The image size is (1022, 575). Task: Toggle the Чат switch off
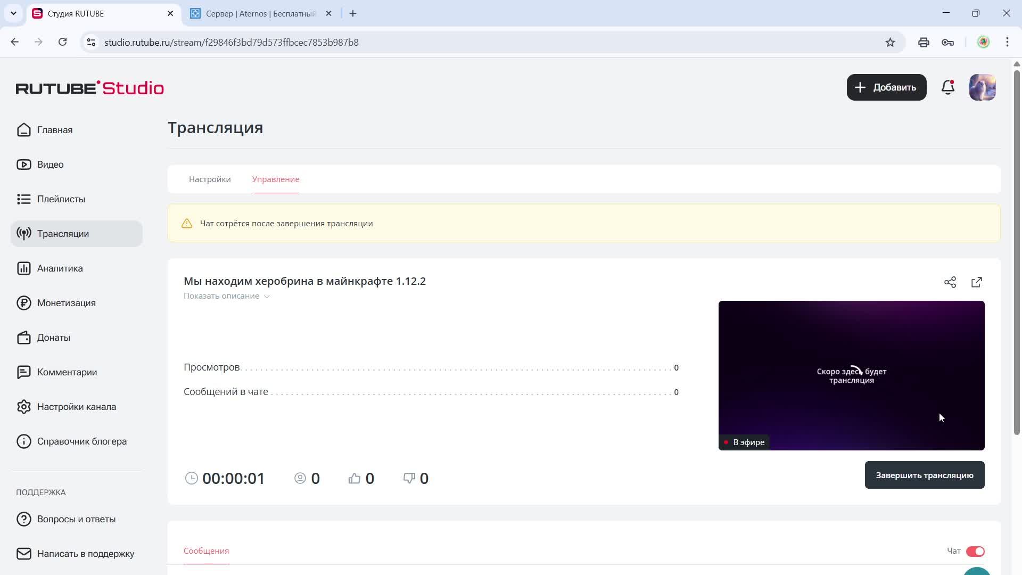[975, 551]
